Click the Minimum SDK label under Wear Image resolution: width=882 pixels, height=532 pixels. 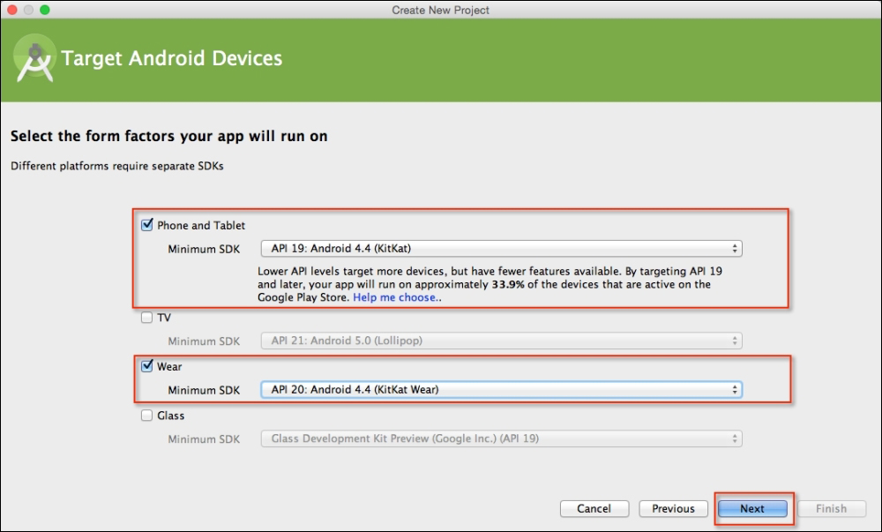point(204,390)
